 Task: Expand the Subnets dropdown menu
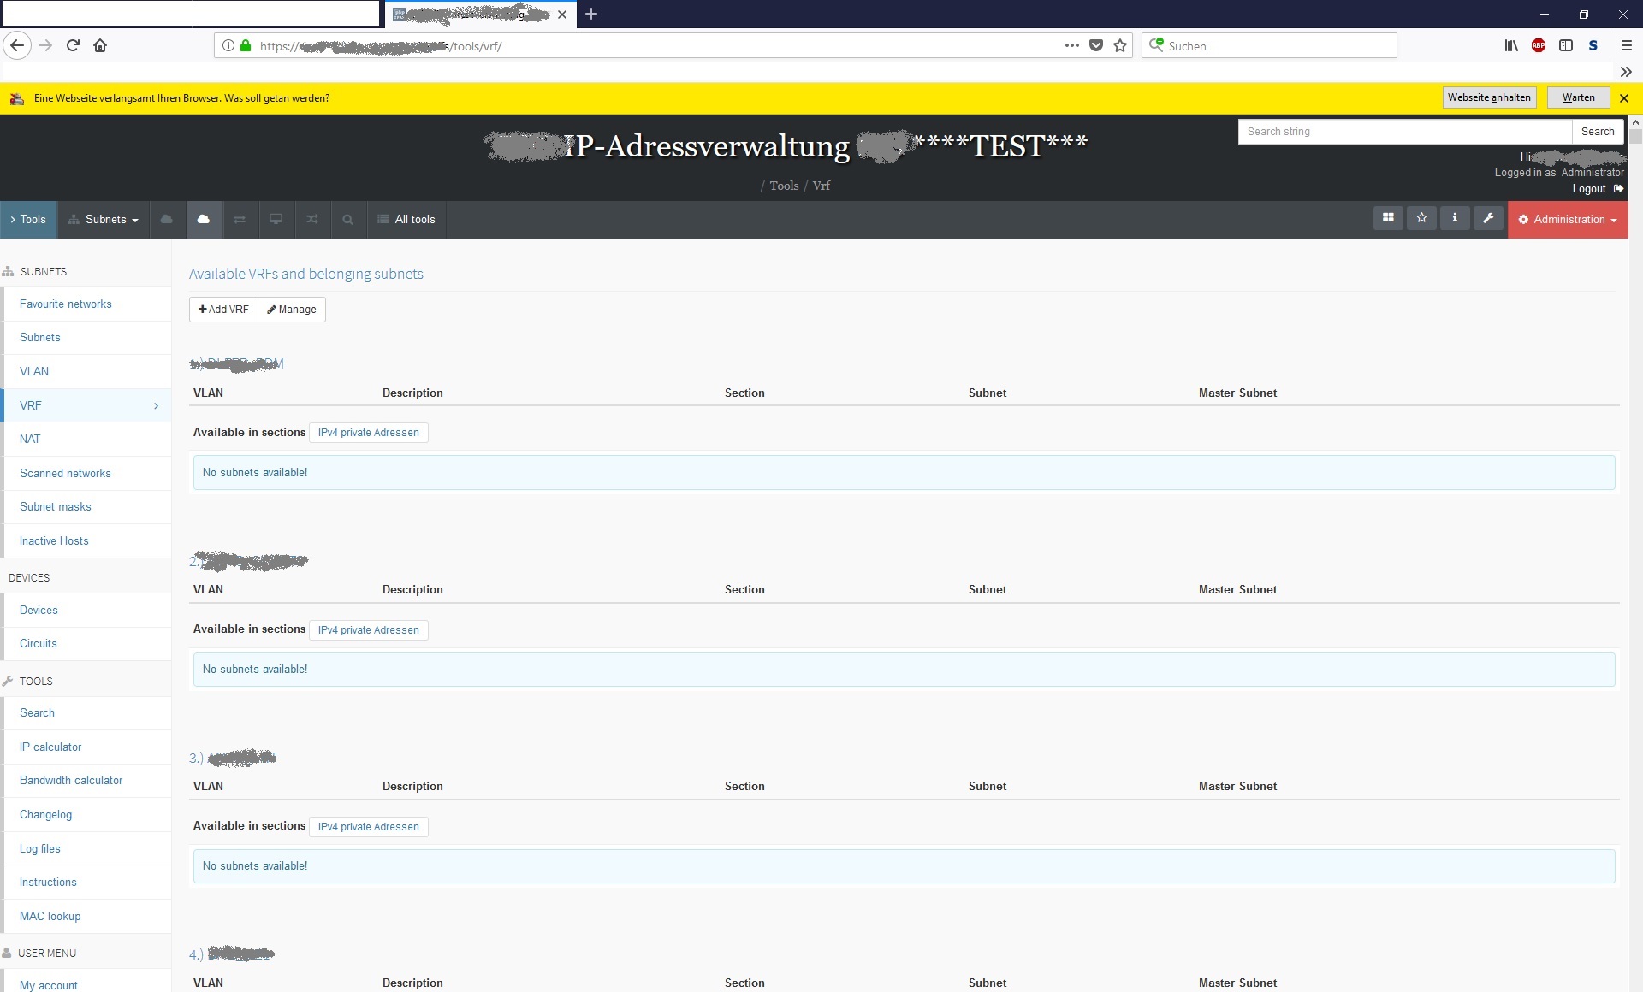click(102, 219)
